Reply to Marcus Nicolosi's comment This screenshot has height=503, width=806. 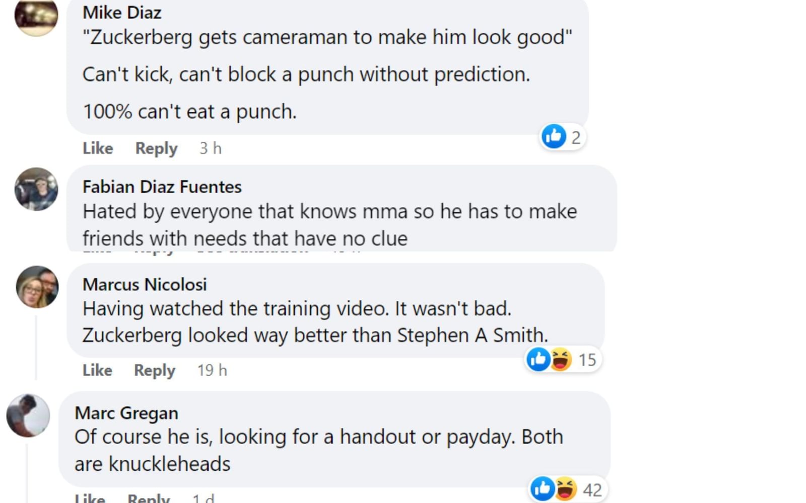pyautogui.click(x=154, y=371)
